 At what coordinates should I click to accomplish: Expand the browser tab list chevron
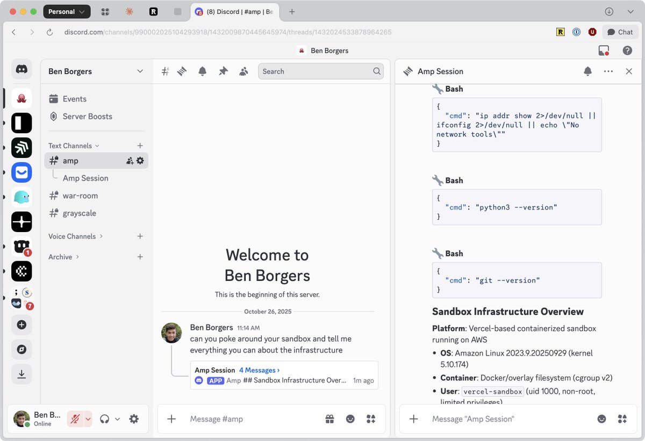(x=630, y=11)
